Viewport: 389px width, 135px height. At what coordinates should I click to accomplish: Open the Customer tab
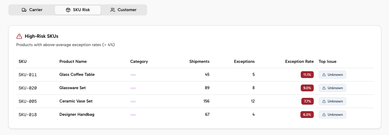point(123,10)
